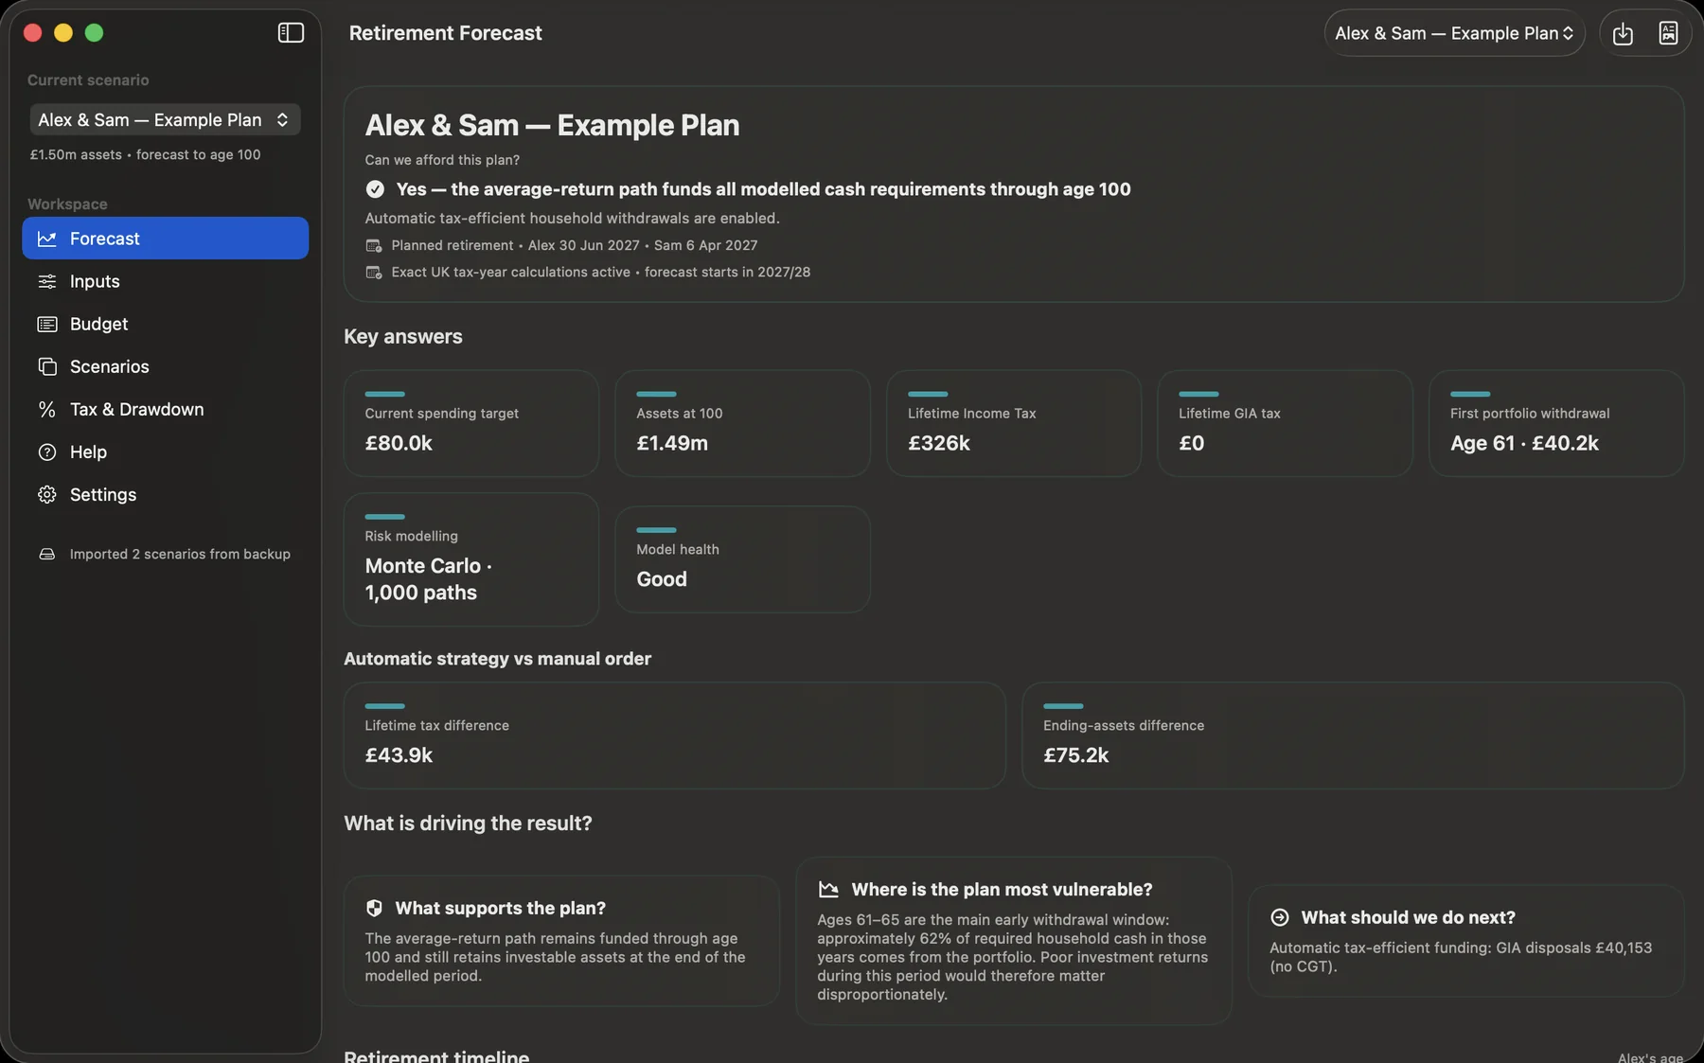Switch to Scenarios in the sidebar
The height and width of the screenshot is (1063, 1704).
pos(165,366)
